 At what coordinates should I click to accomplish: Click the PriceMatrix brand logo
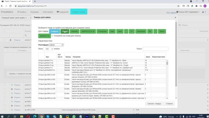[x=7, y=12]
